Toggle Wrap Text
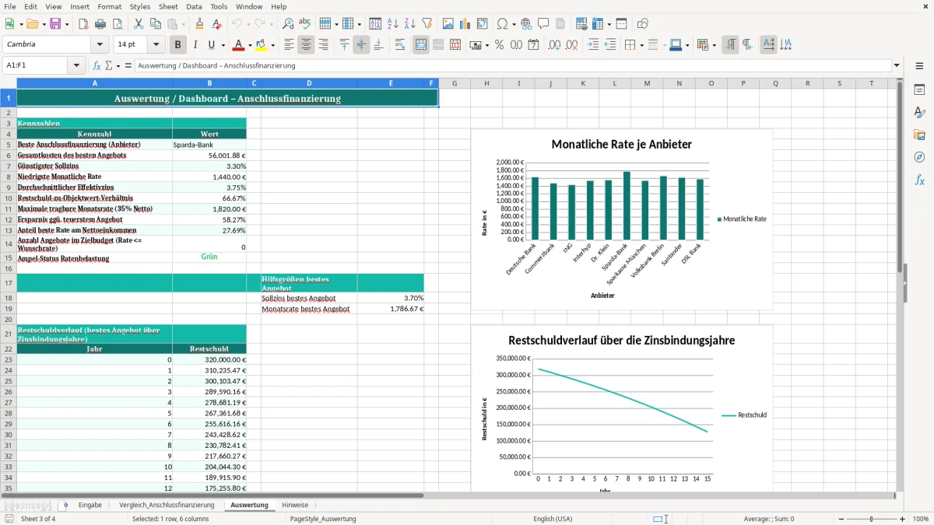934x525 pixels. tap(400, 45)
